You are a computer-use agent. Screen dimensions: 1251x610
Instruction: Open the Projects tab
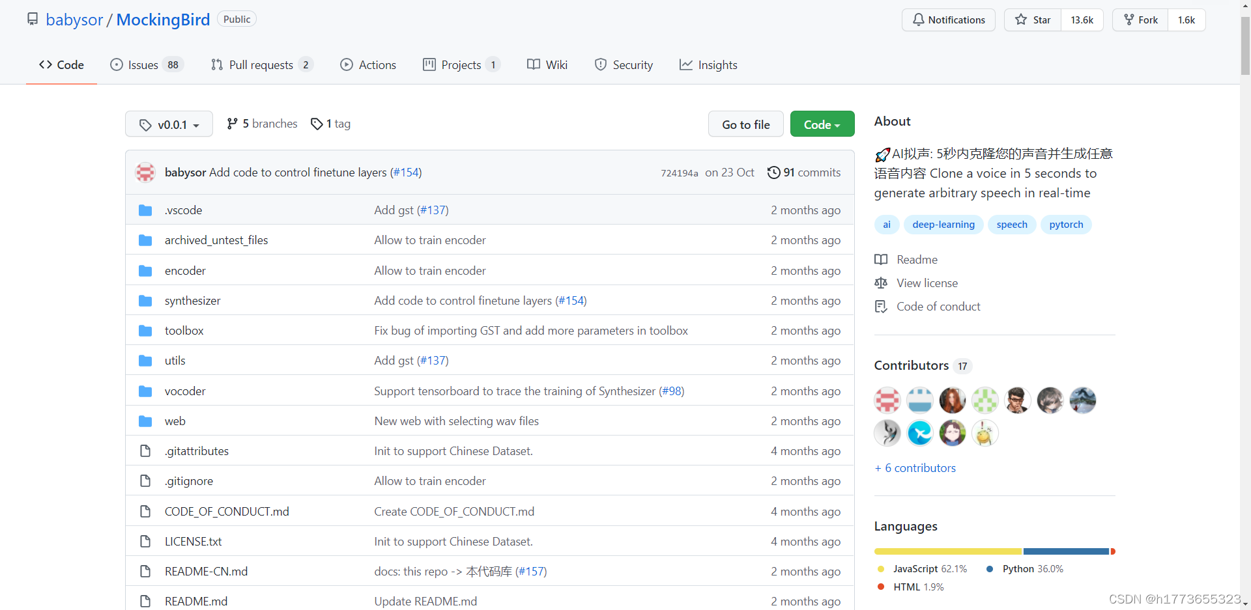point(461,65)
